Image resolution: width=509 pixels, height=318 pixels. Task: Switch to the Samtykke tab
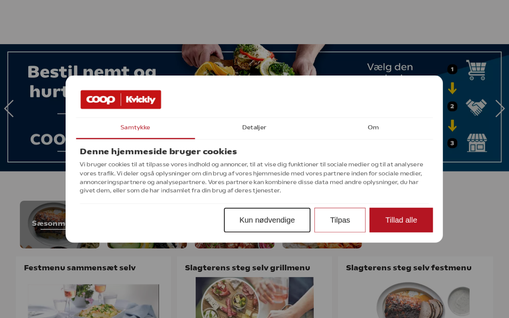tap(135, 128)
